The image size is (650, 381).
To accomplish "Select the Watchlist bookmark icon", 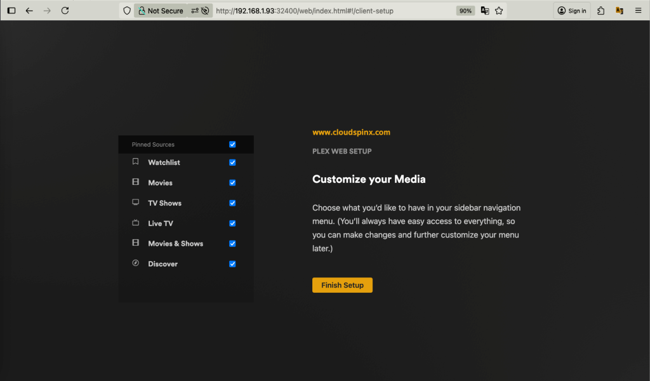I will pos(135,162).
